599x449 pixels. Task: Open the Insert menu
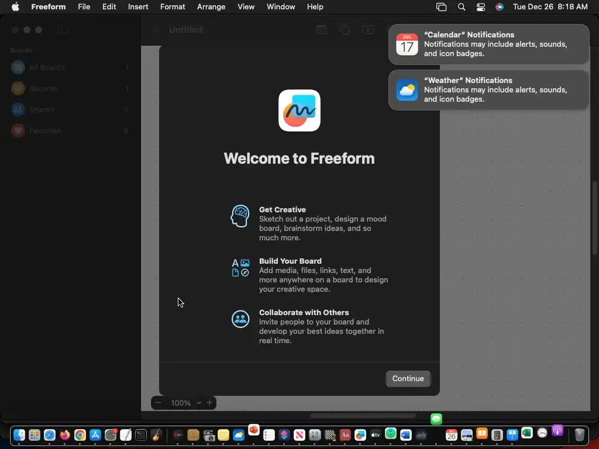coord(138,7)
